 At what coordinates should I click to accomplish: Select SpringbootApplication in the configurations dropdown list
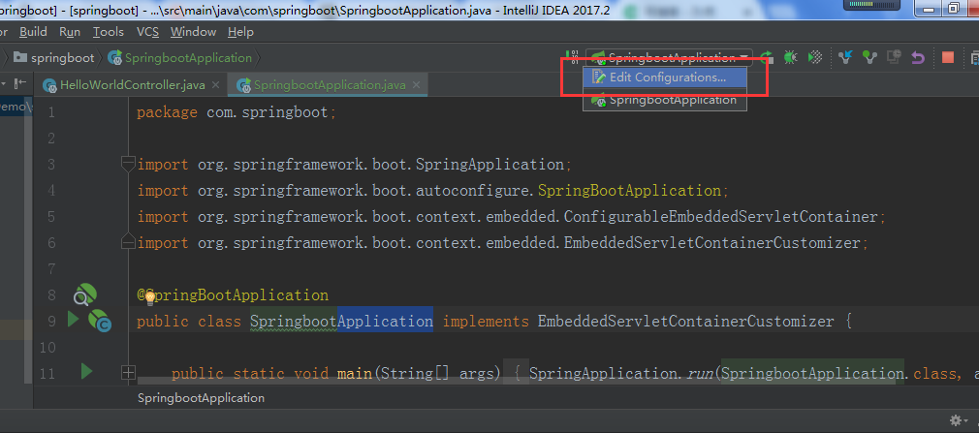(665, 100)
